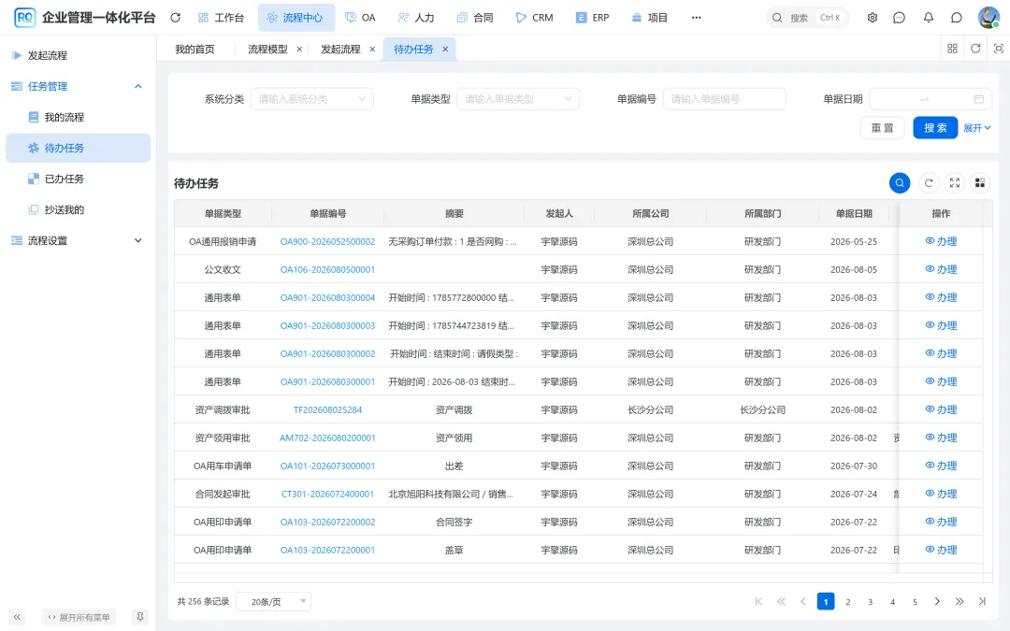Click 办理 for the 合同发起审批 row
Screen dimensions: 1010x631
(x=941, y=494)
